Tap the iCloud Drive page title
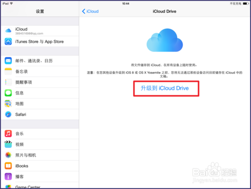 pyautogui.click(x=165, y=11)
